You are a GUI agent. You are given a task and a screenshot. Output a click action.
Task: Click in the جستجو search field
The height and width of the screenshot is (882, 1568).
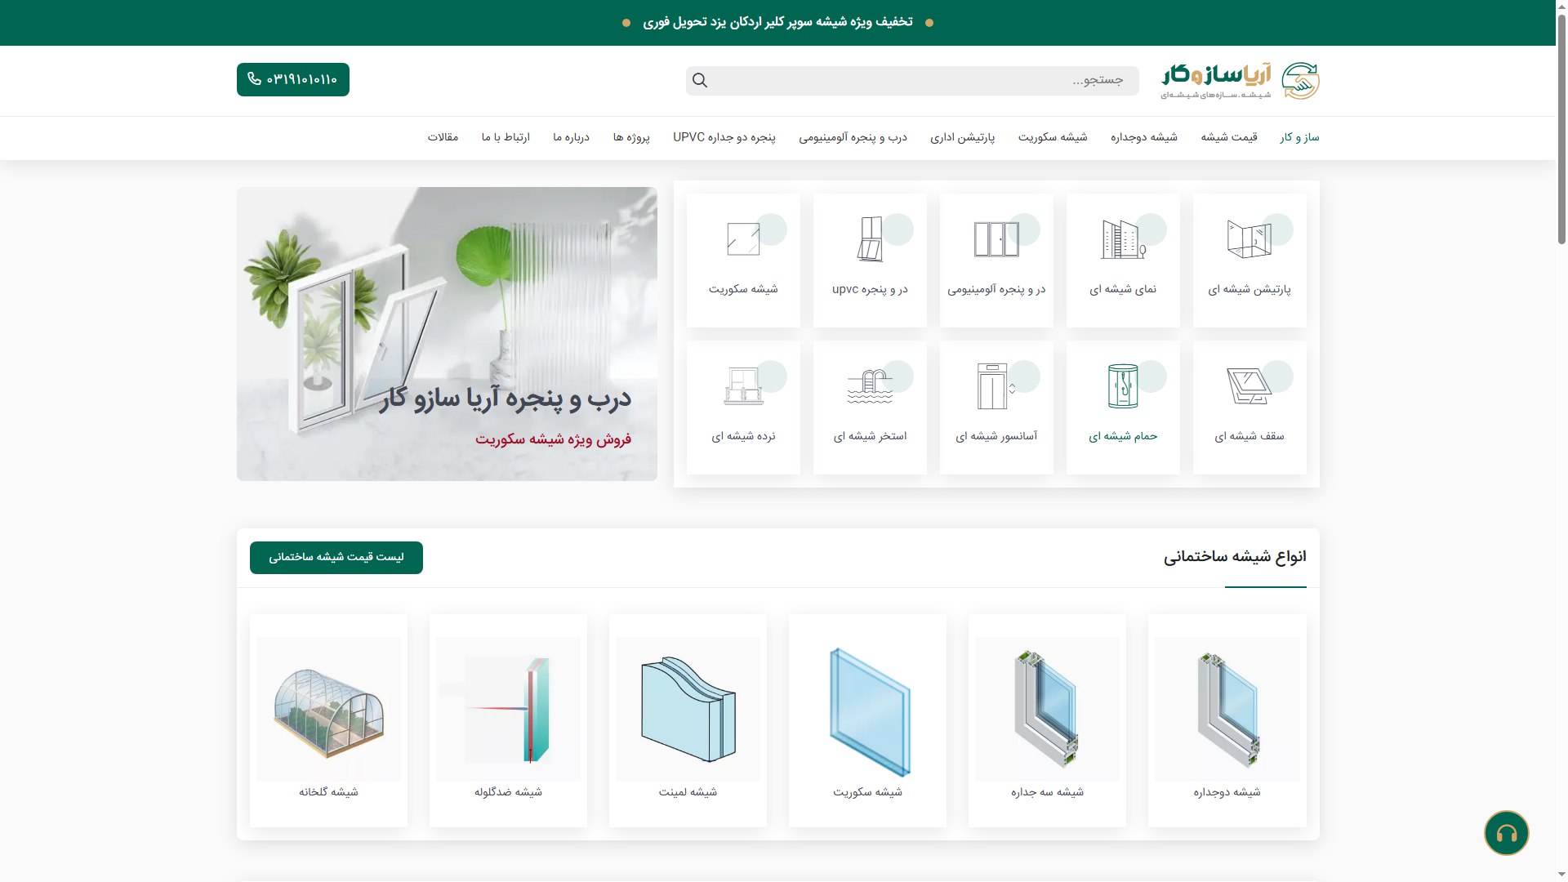tap(912, 80)
